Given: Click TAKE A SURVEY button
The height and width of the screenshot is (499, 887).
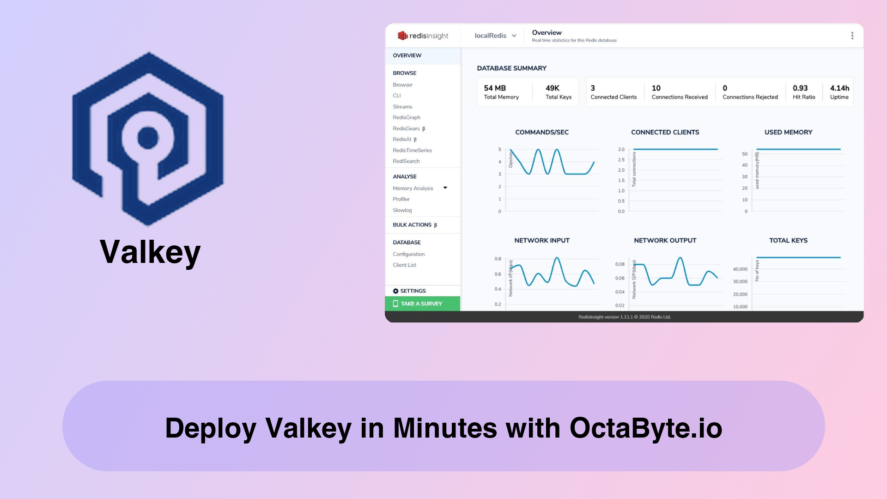Looking at the screenshot, I should tap(422, 304).
